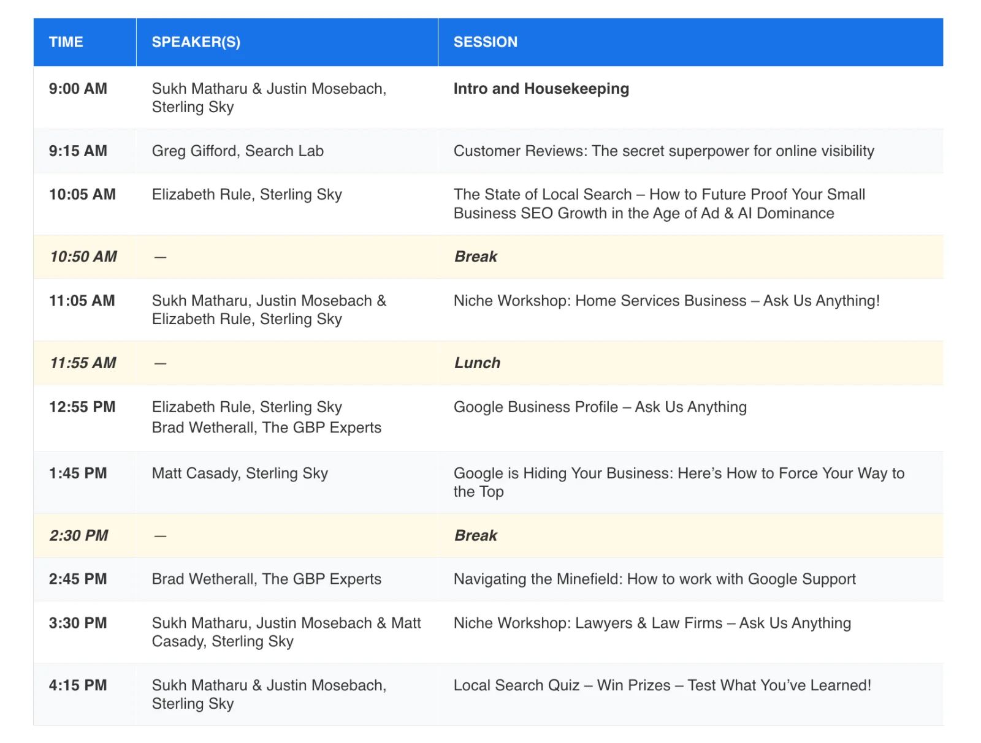The image size is (981, 743).
Task: Click Brad Wetherall, The GBP Experts at 12:55 PM
Action: 267,428
